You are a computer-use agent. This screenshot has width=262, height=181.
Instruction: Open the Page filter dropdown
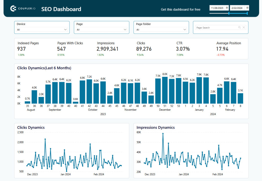coord(125,29)
